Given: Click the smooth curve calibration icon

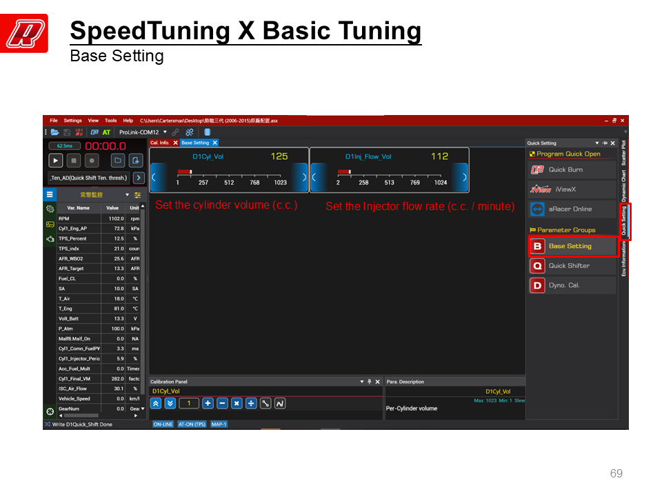Looking at the screenshot, I should click(x=281, y=404).
